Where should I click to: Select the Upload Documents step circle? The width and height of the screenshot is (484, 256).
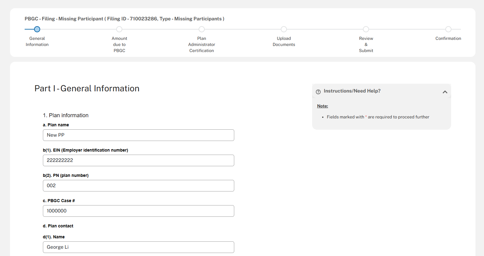[x=284, y=29]
